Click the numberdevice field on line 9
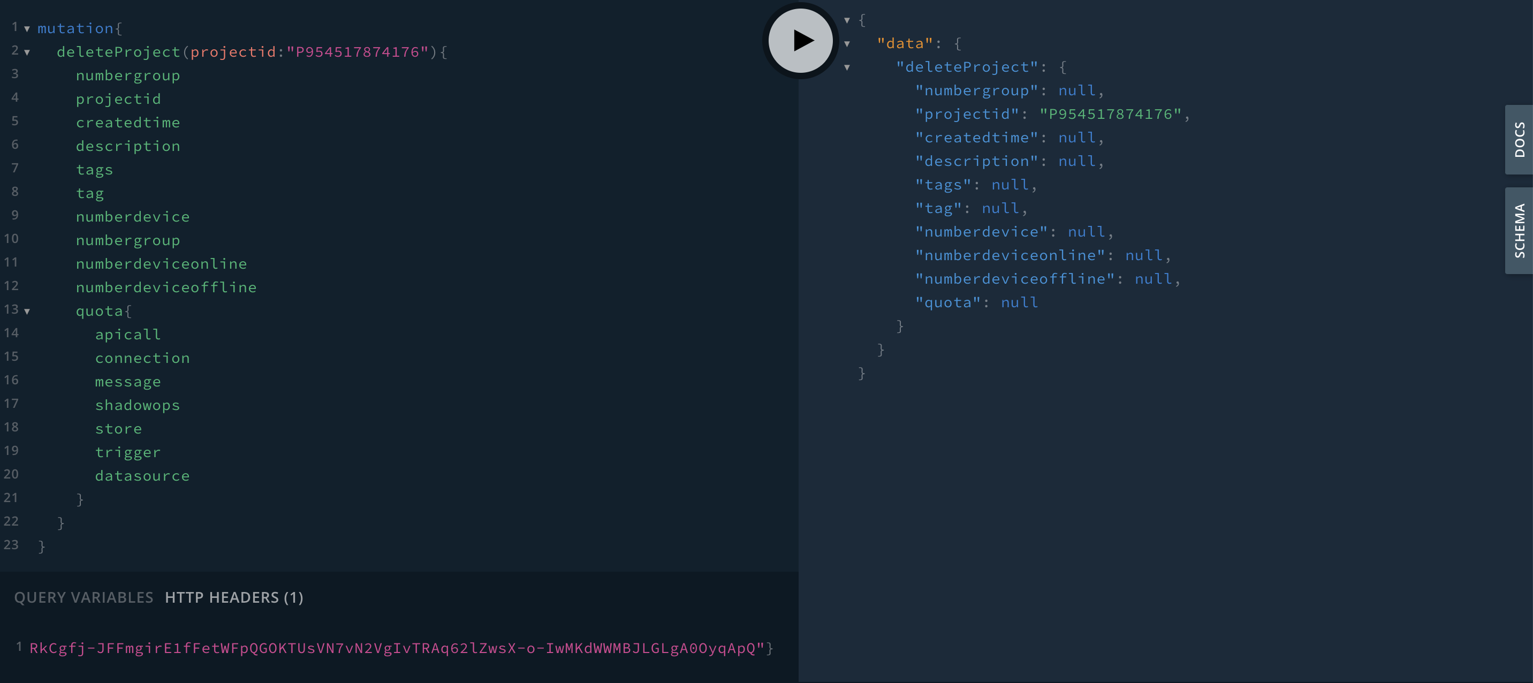 pos(133,217)
